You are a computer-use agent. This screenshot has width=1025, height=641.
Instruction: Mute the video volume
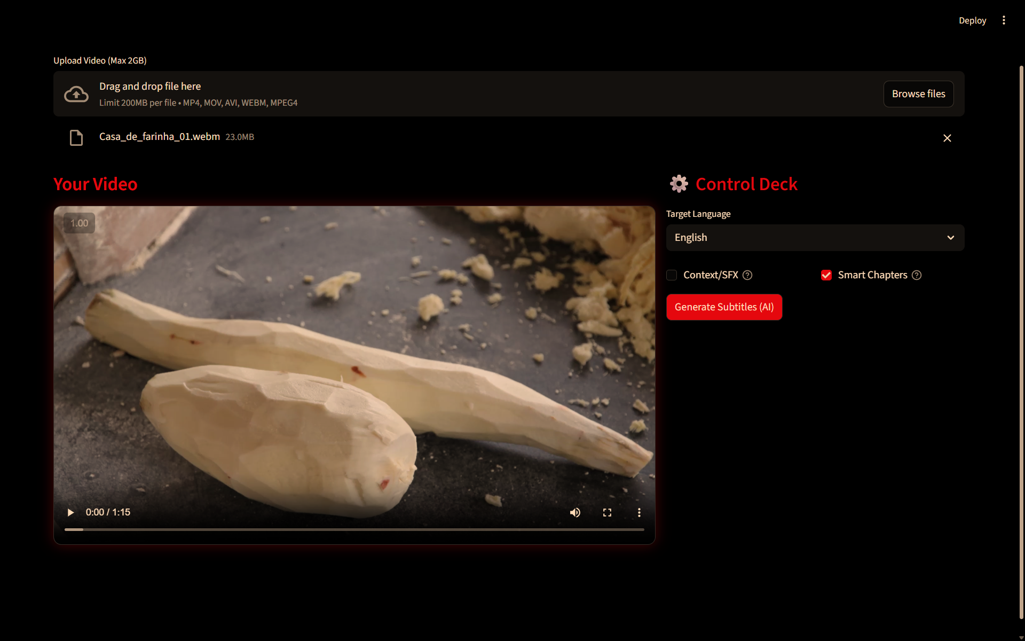pos(575,512)
